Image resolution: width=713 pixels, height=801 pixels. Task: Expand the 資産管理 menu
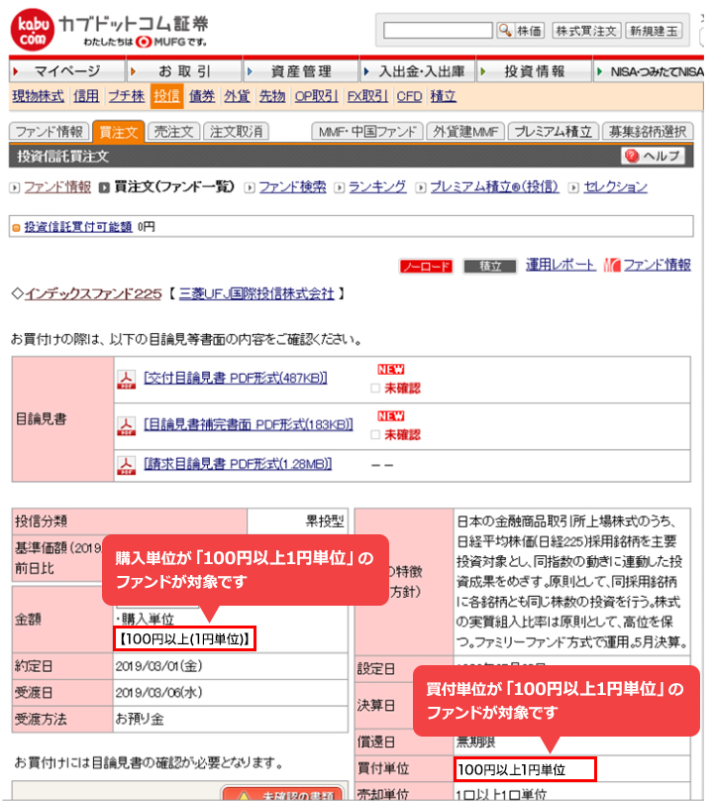pyautogui.click(x=298, y=71)
